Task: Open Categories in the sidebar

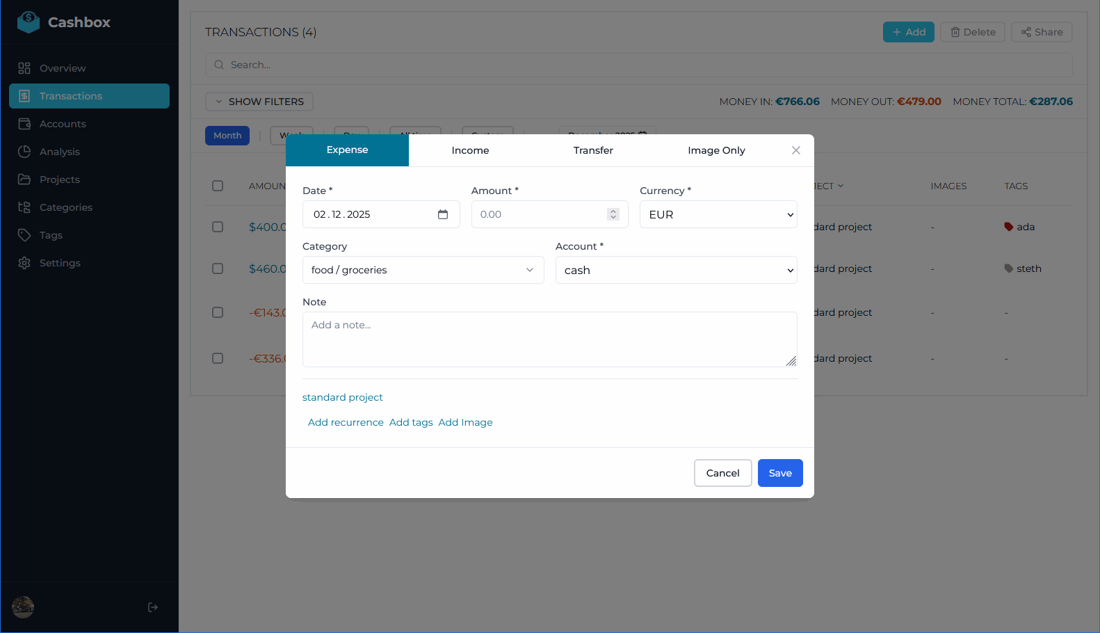Action: [x=65, y=207]
